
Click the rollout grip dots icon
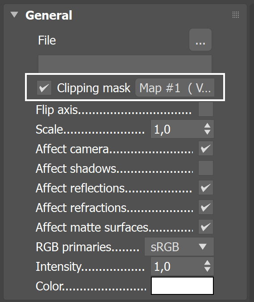pyautogui.click(x=235, y=15)
